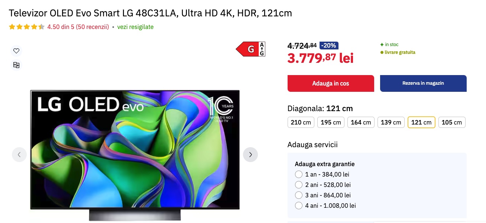Click the star rating icons
The width and height of the screenshot is (486, 223).
(x=27, y=27)
